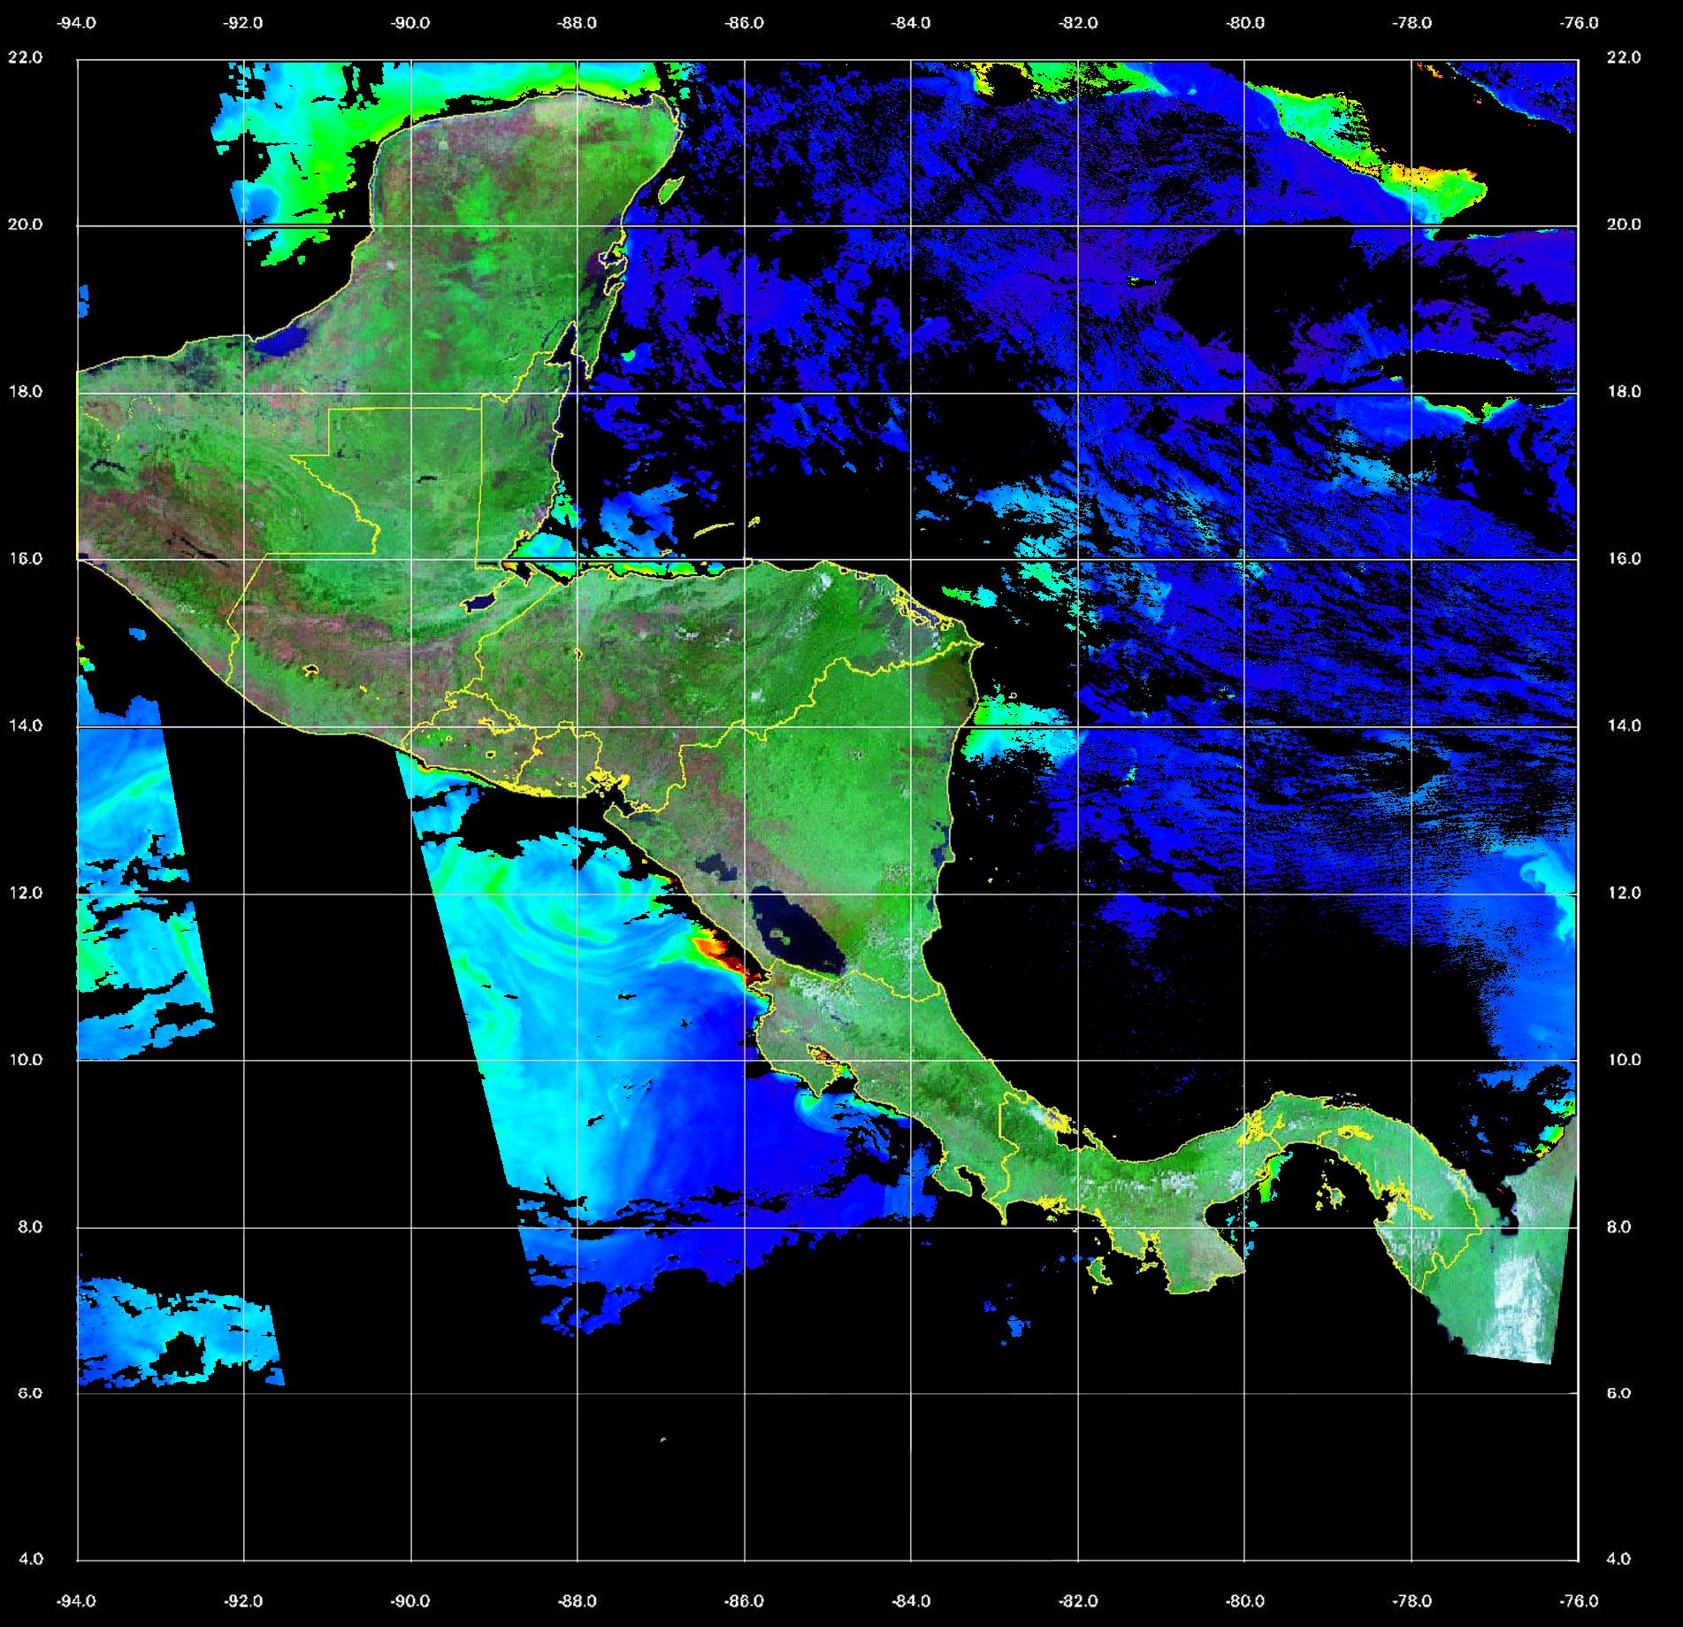Select the -82.0 label on the bottom axis
1683x1627 pixels.
[1077, 1600]
